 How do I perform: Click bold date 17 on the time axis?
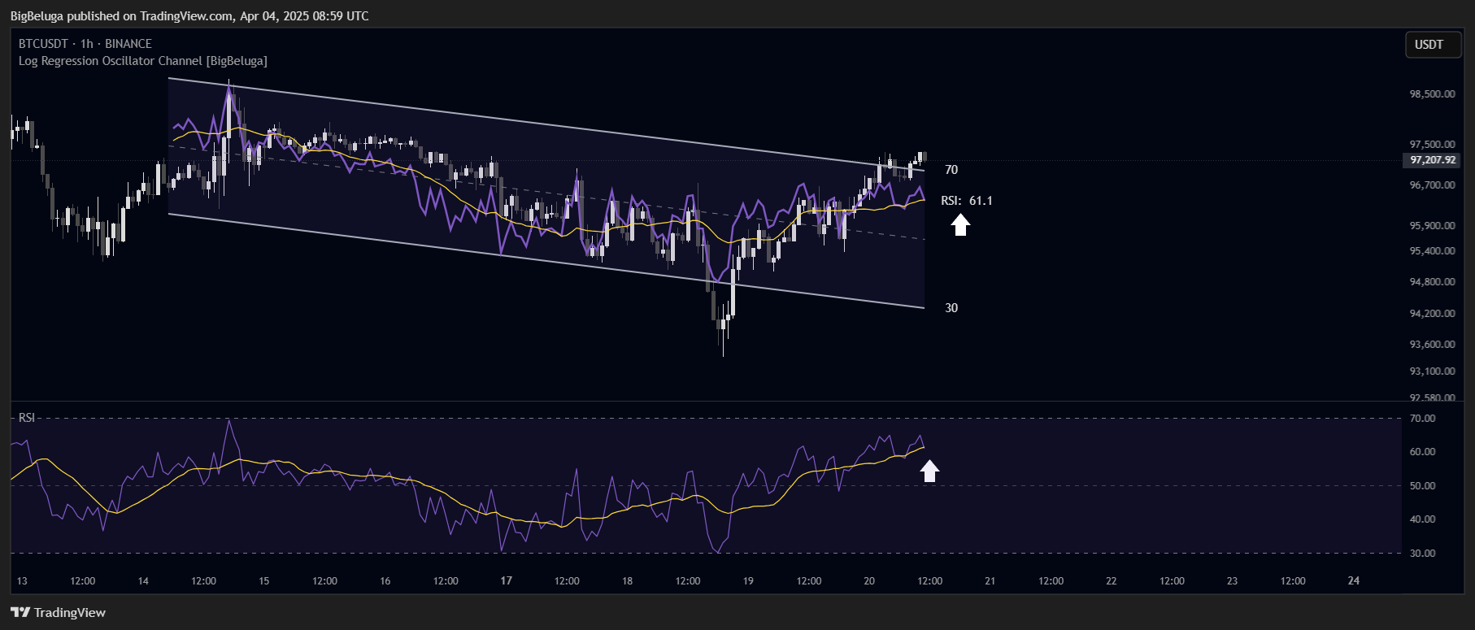[507, 581]
